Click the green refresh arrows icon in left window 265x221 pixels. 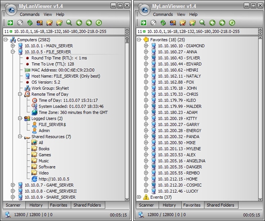30,23
